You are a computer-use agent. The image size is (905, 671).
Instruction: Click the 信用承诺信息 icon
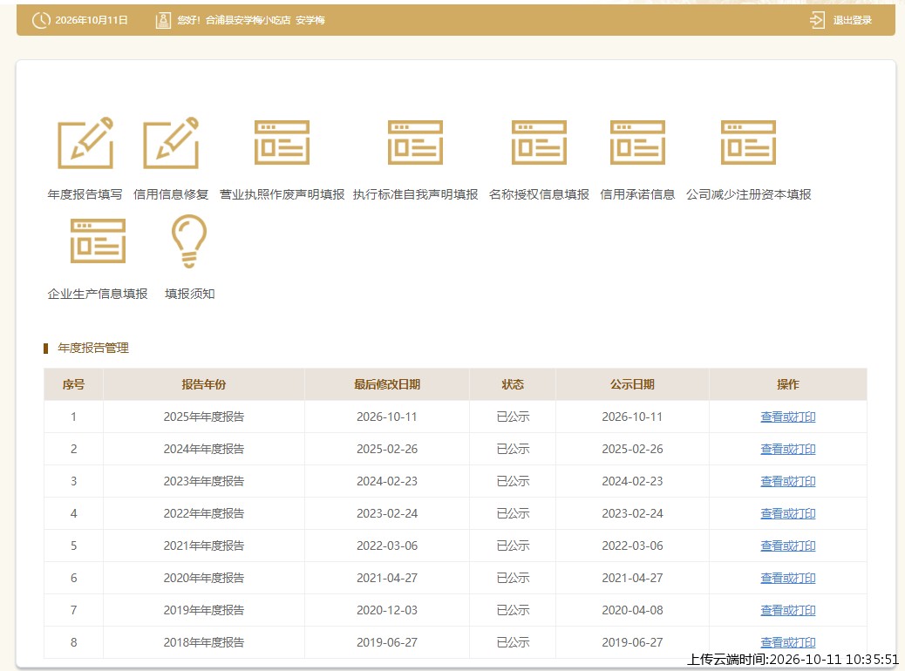point(637,143)
